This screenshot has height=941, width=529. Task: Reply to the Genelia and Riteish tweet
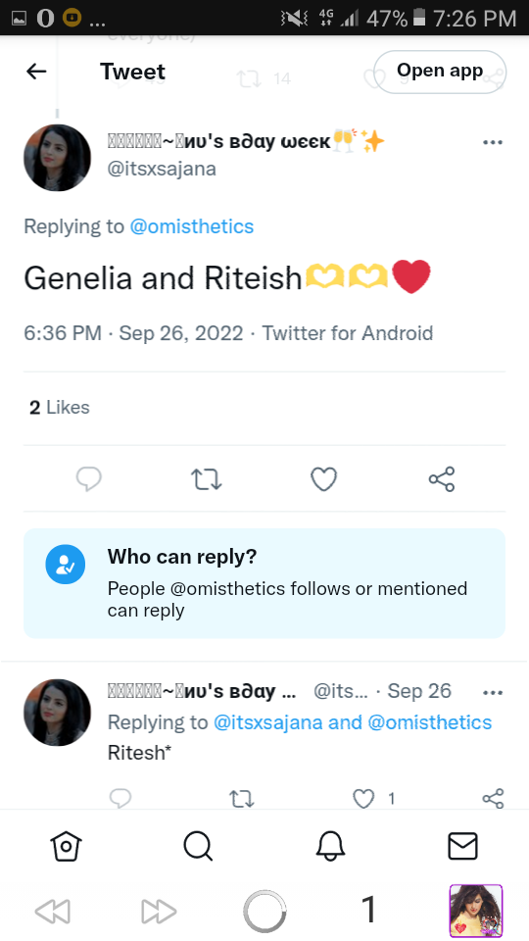point(89,479)
